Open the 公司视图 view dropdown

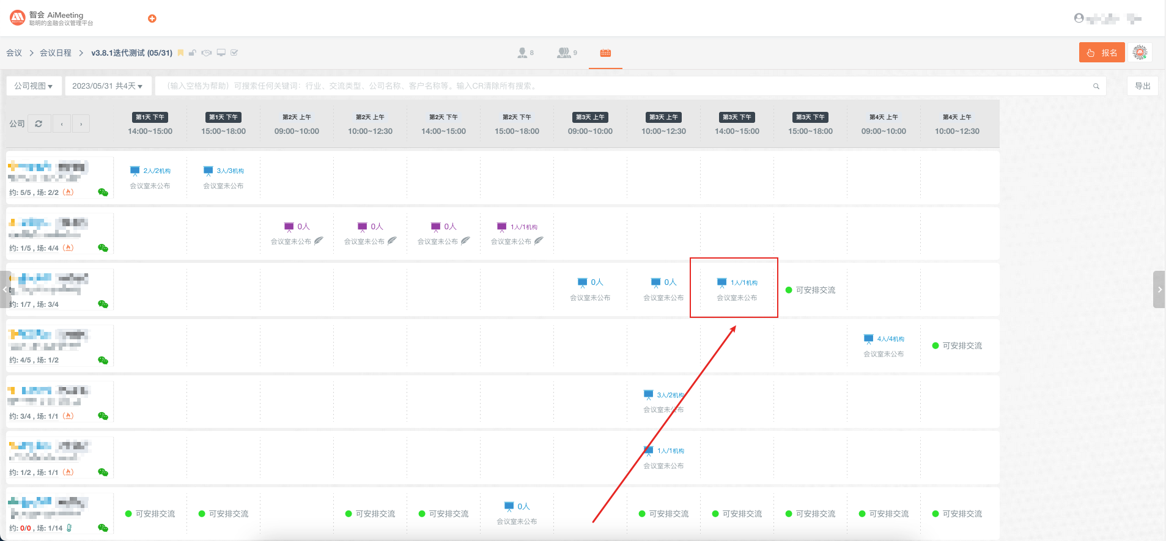pyautogui.click(x=34, y=86)
